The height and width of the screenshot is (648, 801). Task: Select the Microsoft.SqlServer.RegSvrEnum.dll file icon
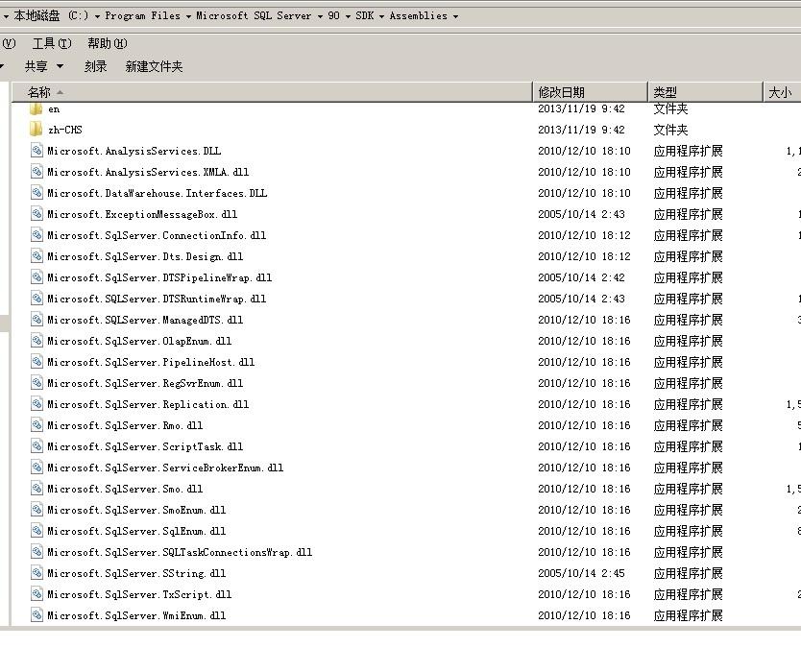click(x=36, y=383)
